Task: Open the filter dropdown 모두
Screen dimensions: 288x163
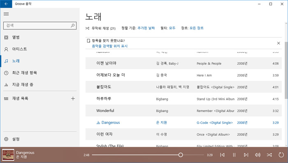Action: tap(172, 28)
